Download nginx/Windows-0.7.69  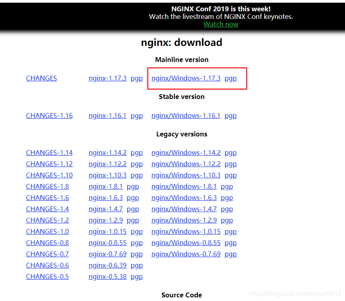point(186,254)
